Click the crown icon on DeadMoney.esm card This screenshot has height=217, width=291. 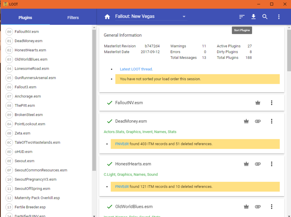[246, 121]
